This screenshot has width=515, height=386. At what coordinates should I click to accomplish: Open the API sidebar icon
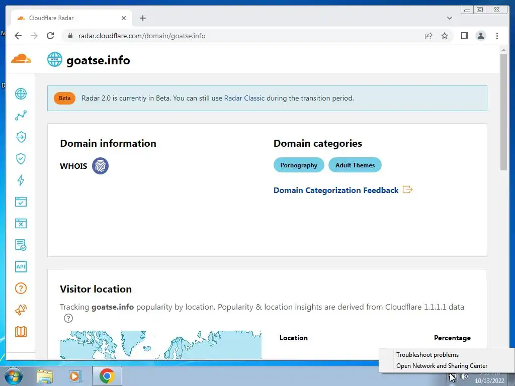click(21, 266)
